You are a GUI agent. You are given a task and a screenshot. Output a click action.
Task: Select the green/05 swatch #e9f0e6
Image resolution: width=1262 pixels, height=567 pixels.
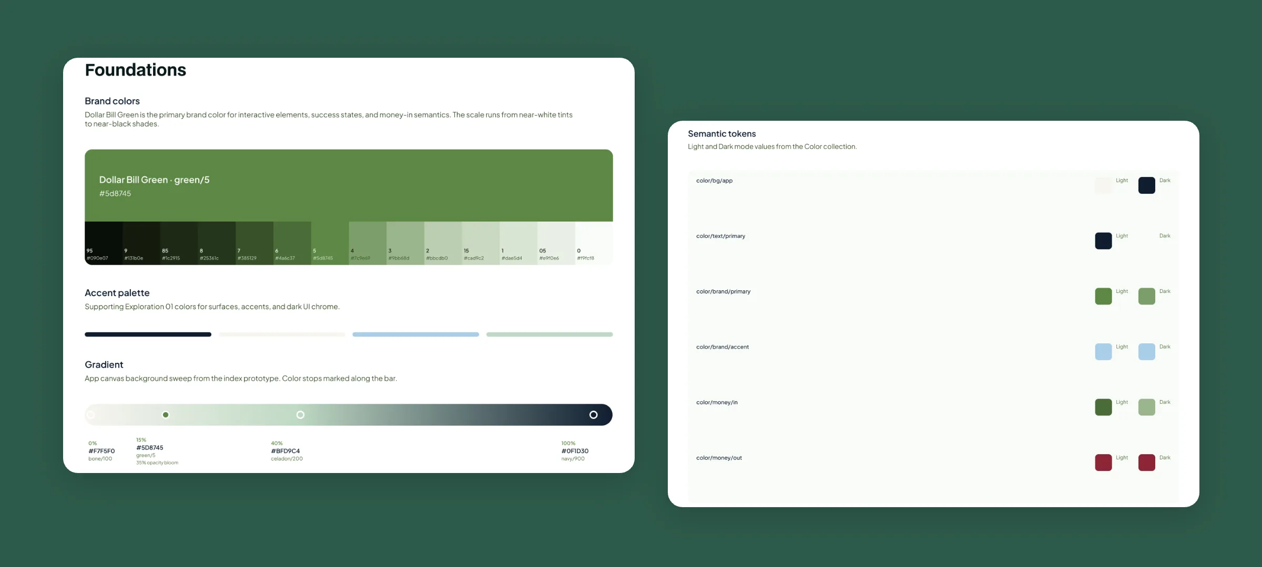[x=556, y=243]
